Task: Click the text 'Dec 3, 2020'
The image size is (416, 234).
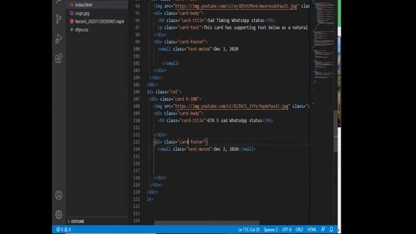Action: (226, 49)
